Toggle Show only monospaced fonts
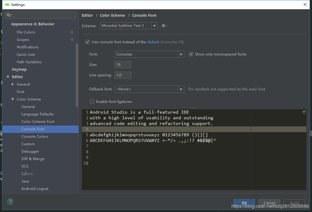Image resolution: width=312 pixels, height=212 pixels. tap(191, 54)
